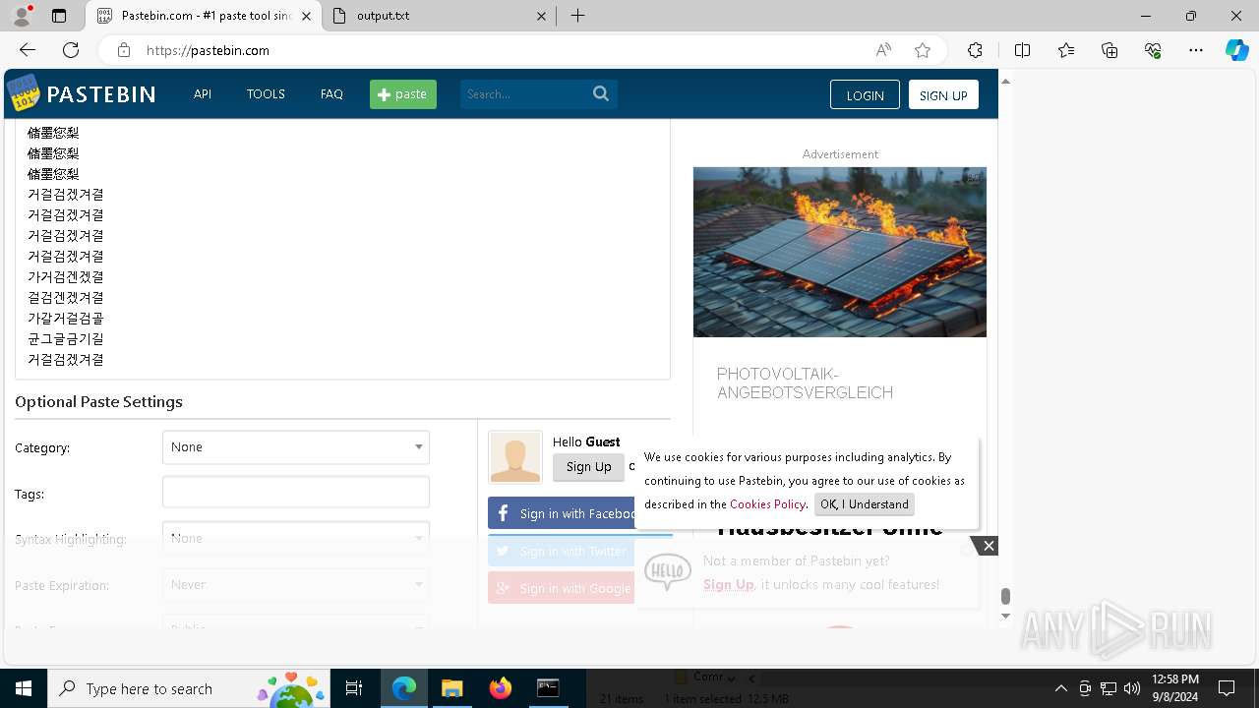Click the Windows search box

coord(187,688)
